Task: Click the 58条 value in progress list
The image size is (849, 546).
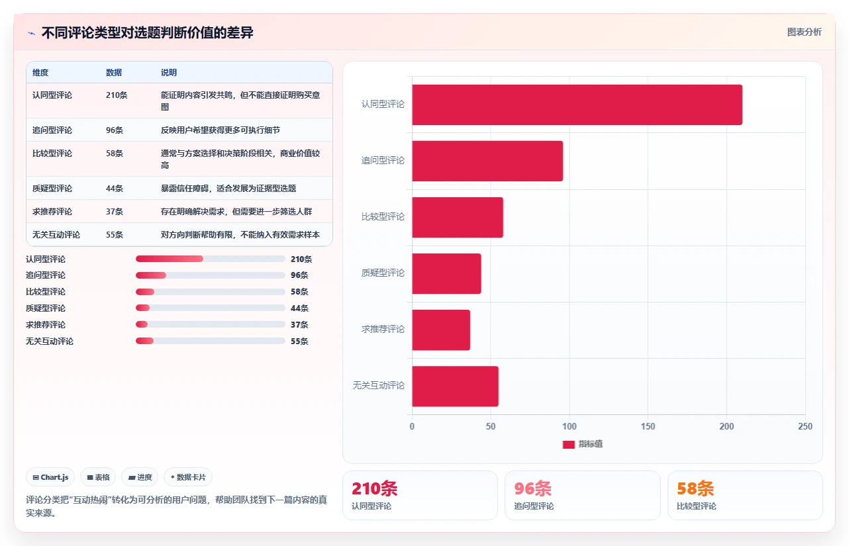Action: tap(299, 292)
